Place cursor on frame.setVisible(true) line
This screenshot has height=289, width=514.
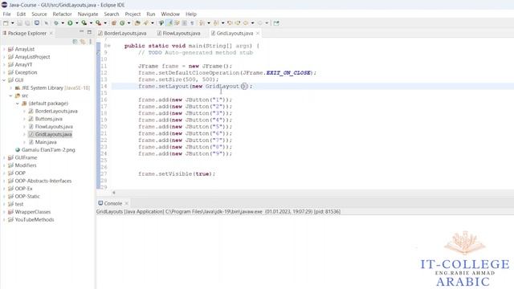point(177,173)
